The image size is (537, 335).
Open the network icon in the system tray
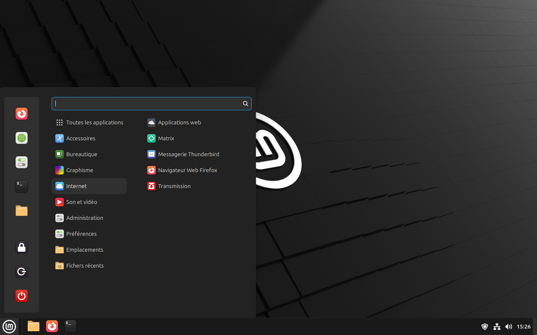497,326
